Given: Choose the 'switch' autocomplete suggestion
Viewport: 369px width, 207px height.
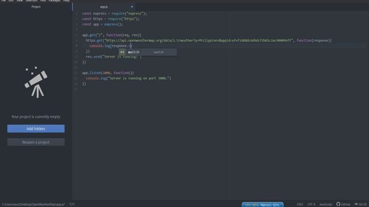Looking at the screenshot, I should click(148, 52).
